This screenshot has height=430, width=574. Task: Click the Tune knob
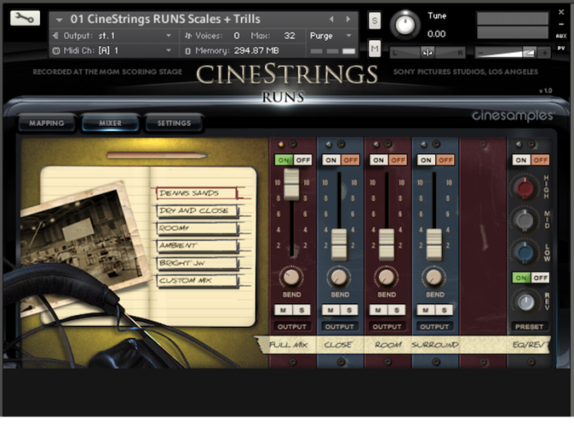[x=405, y=25]
